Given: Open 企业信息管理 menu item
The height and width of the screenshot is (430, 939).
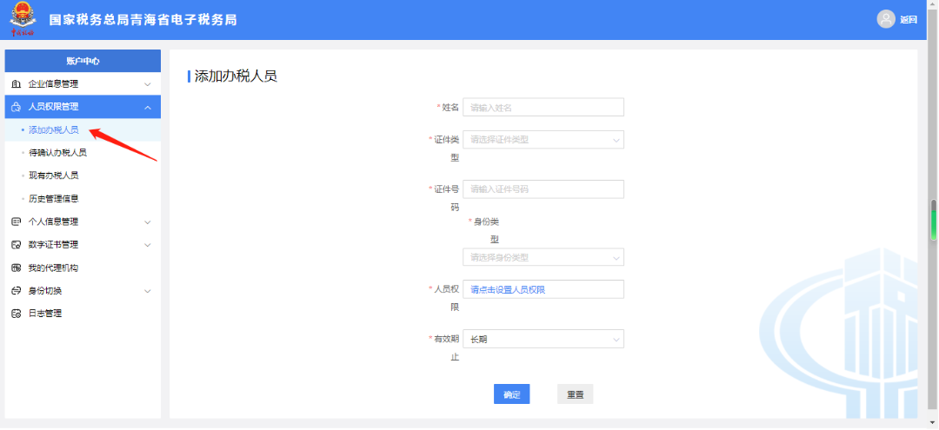Looking at the screenshot, I should 83,84.
